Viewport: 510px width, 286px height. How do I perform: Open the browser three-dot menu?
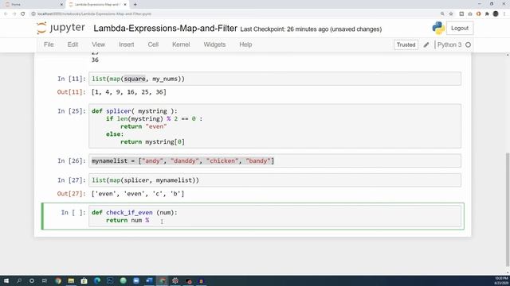(x=504, y=14)
